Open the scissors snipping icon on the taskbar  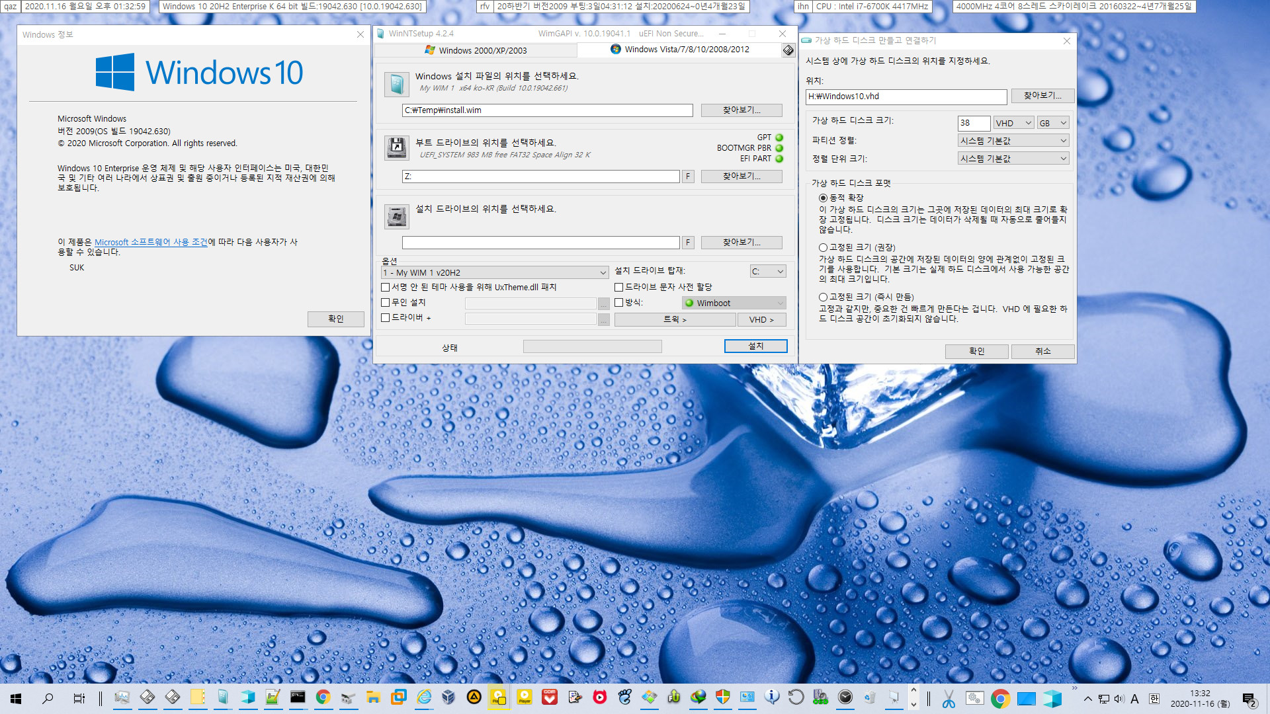pyautogui.click(x=949, y=698)
